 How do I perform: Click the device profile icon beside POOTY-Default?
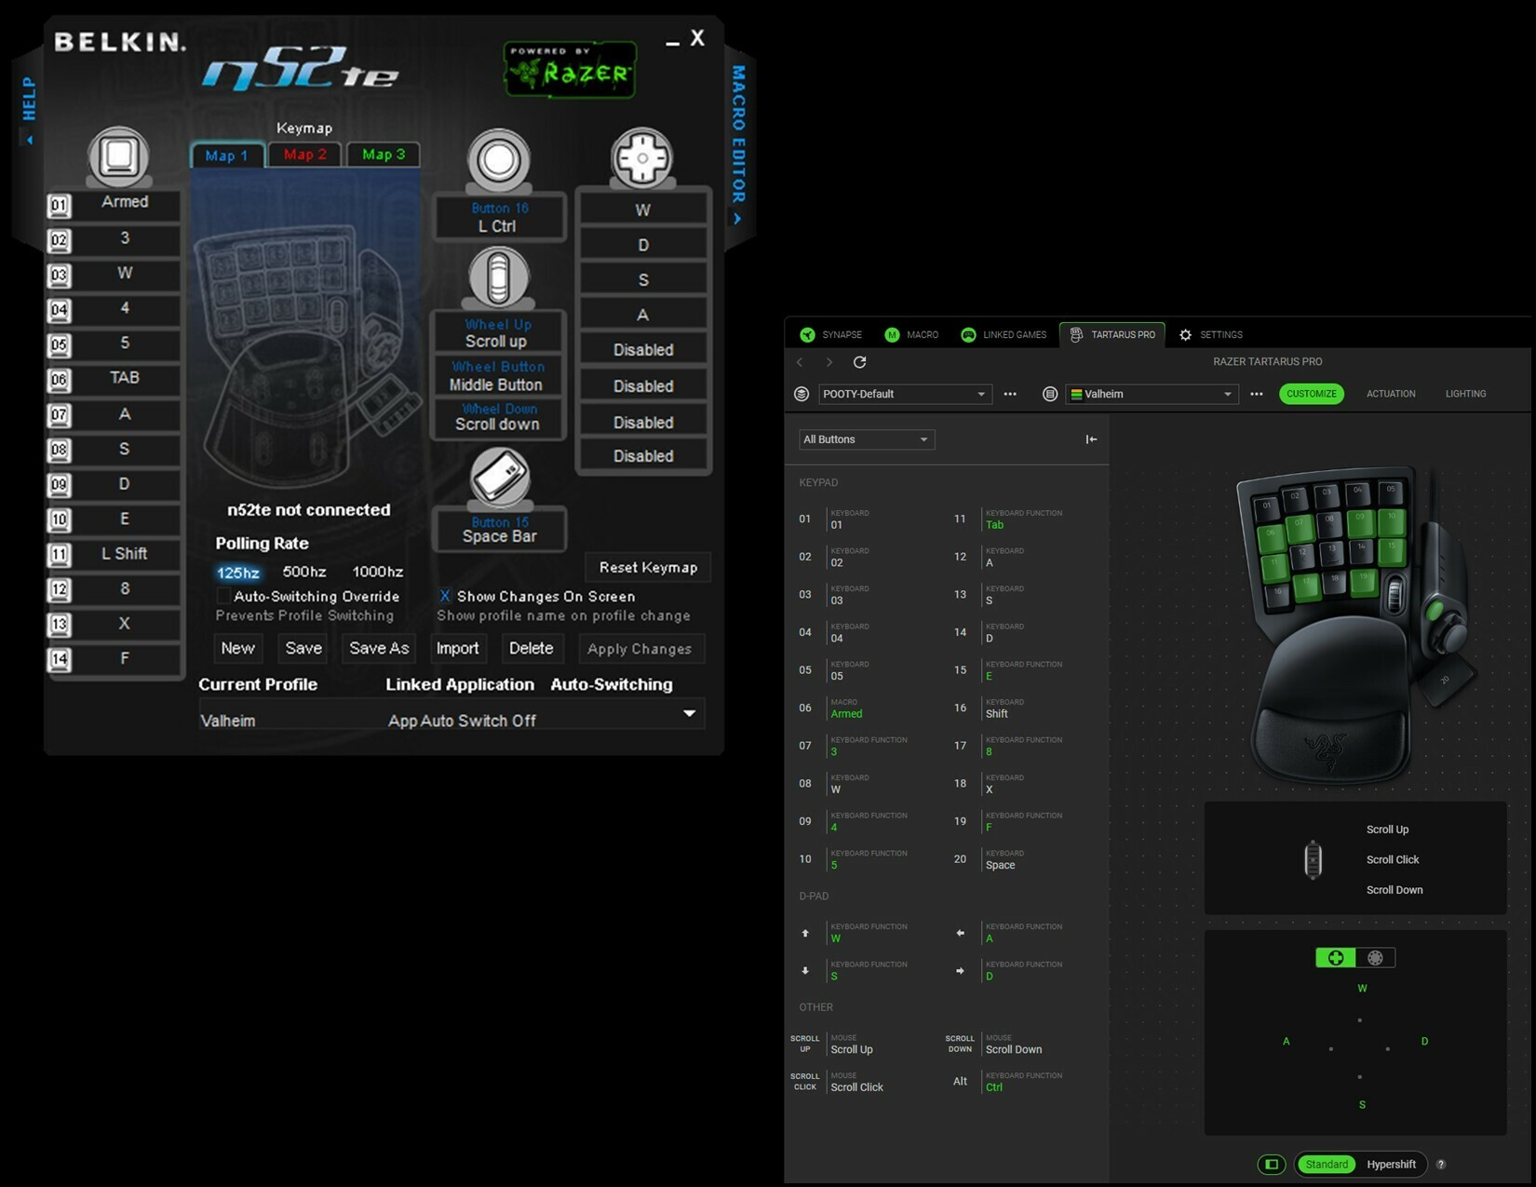click(802, 394)
